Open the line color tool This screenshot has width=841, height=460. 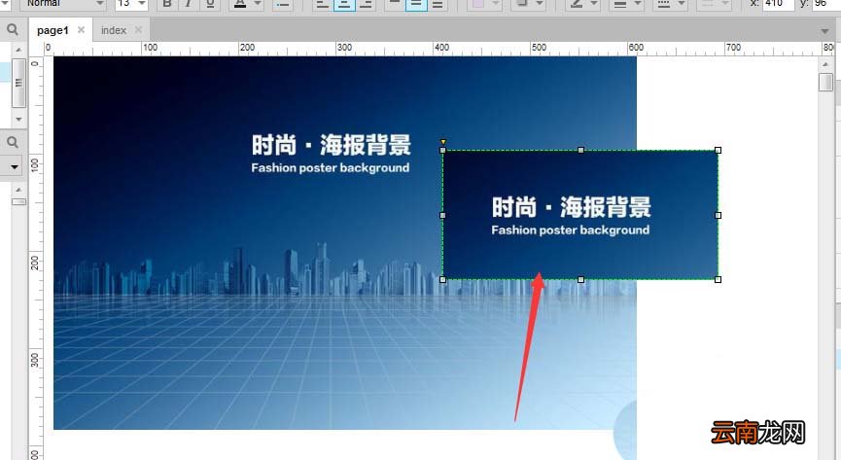577,4
